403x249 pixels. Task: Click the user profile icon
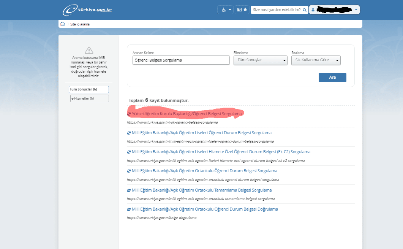[x=313, y=10]
